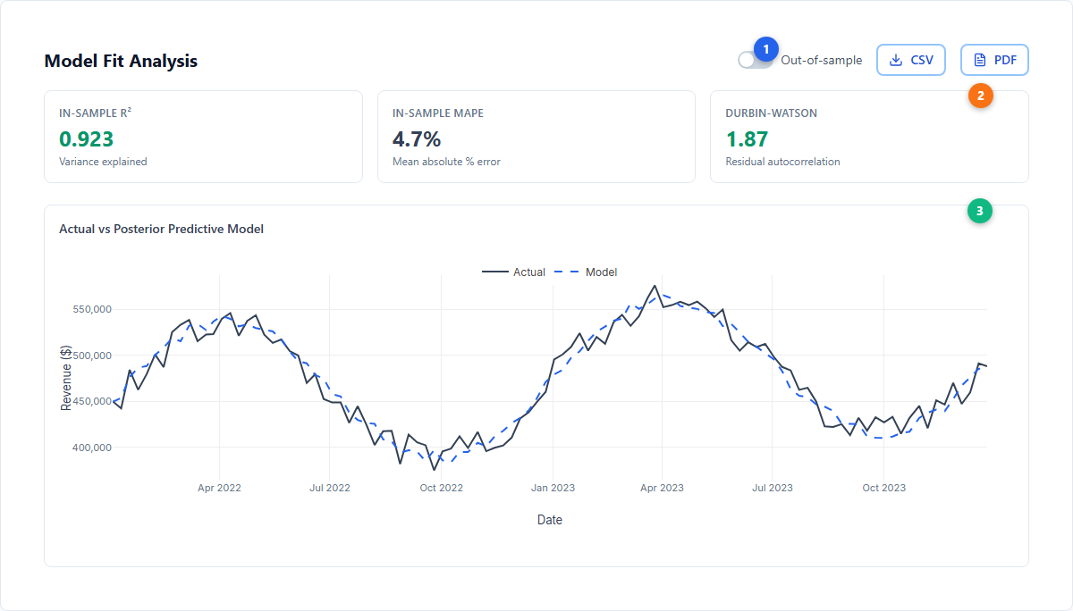Click the 400,000 y-axis tick label
1073x611 pixels.
point(91,448)
